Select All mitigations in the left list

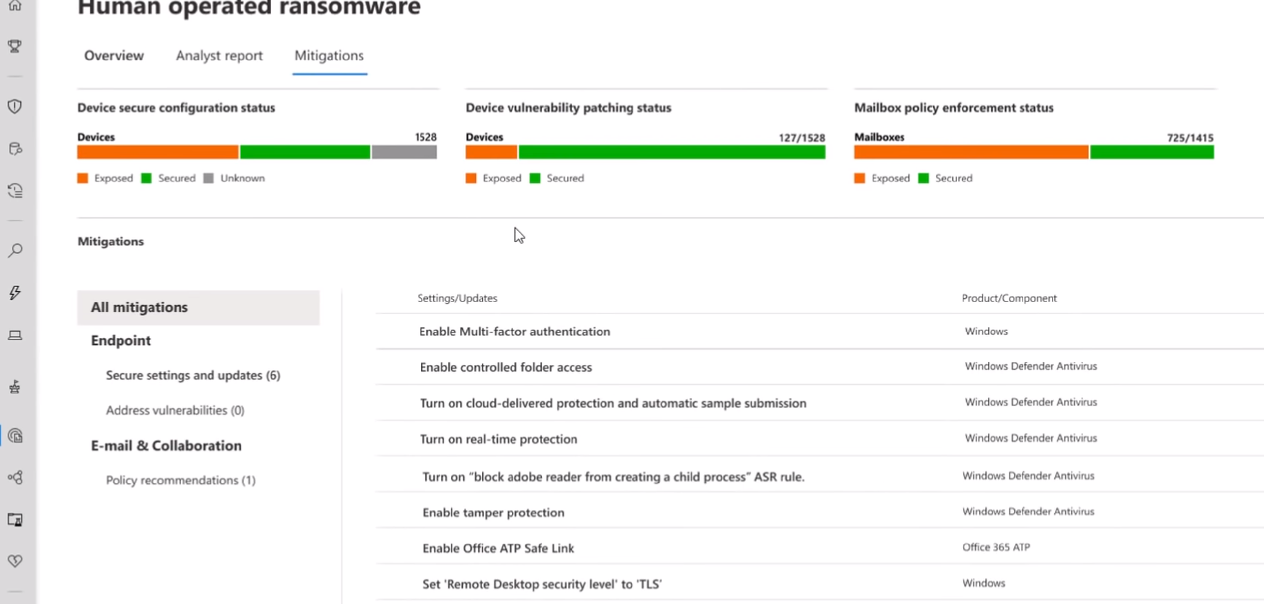pos(198,307)
